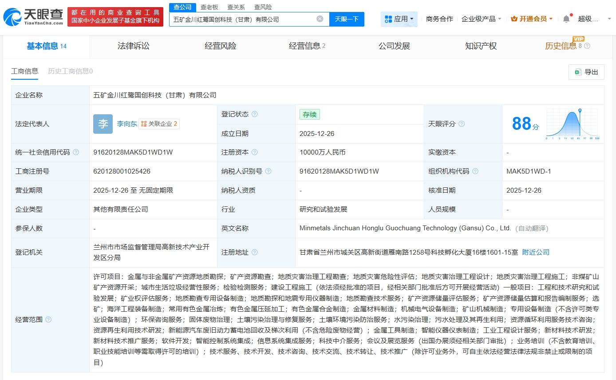Open the 开通会员 dropdown
This screenshot has height=380, width=616.
click(532, 19)
